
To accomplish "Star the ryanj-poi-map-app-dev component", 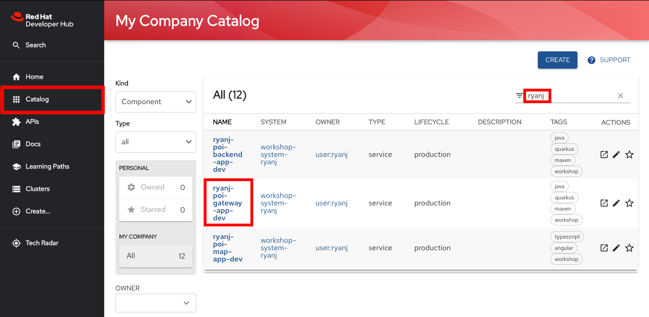I will 629,248.
